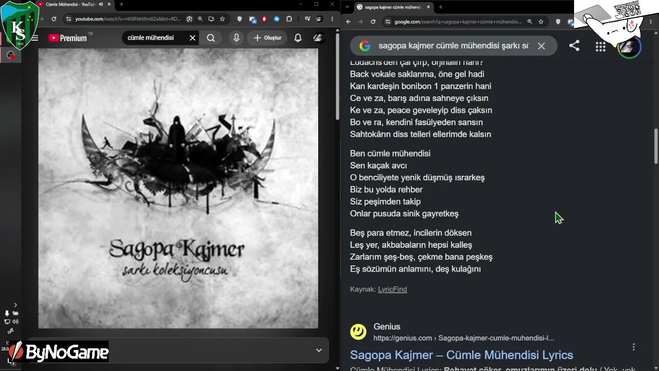
Task: Clear the Google search query
Action: pyautogui.click(x=541, y=46)
